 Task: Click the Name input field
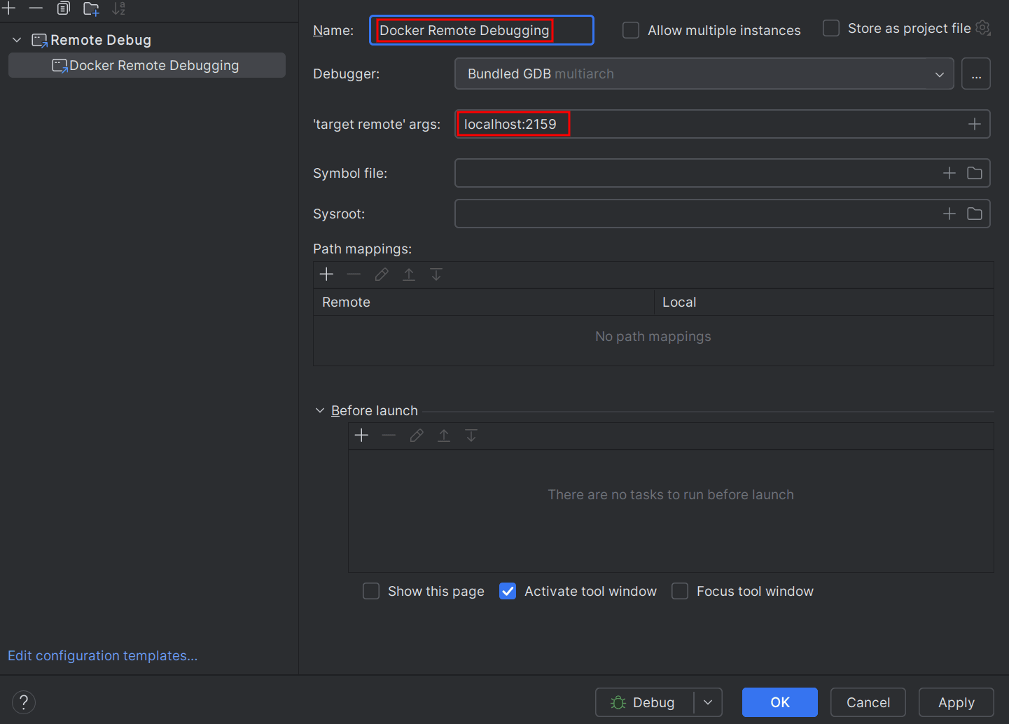pos(482,30)
